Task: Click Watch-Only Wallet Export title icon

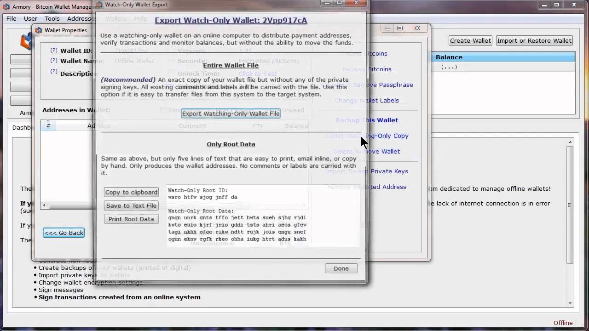Action: [99, 5]
